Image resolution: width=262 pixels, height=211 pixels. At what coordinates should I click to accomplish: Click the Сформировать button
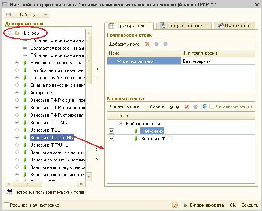(x=203, y=205)
